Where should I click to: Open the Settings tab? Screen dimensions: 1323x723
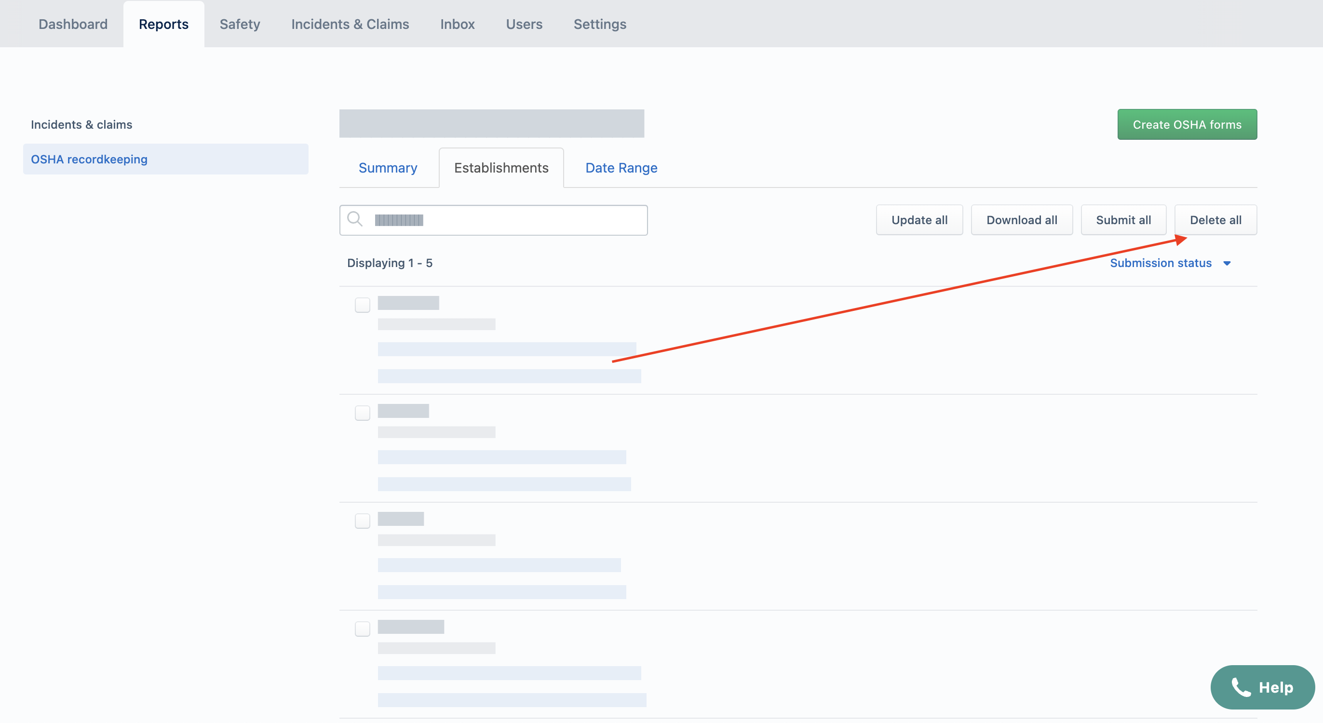599,24
